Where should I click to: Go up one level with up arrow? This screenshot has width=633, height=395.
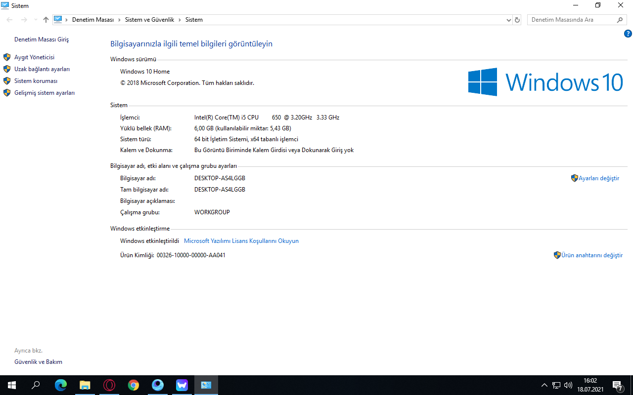click(46, 20)
